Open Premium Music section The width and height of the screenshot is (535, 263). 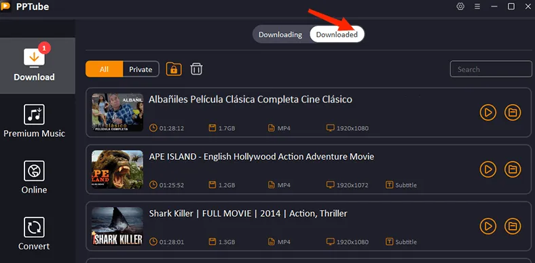coord(34,121)
